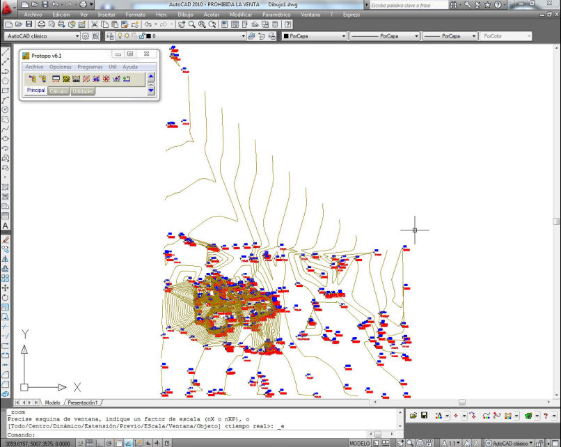Click the vertical scrollbar thumb of drawing area

[x=556, y=221]
